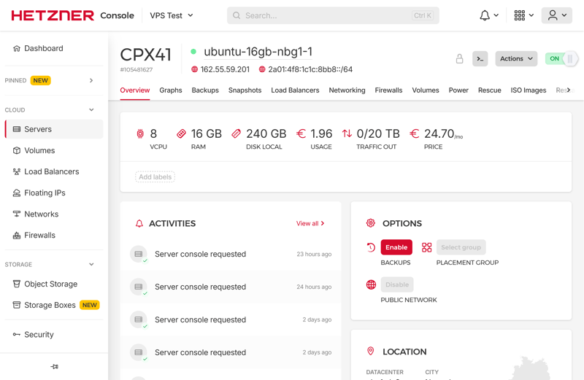The height and width of the screenshot is (380, 584).
Task: Open the Firewalls tab
Action: pyautogui.click(x=388, y=90)
